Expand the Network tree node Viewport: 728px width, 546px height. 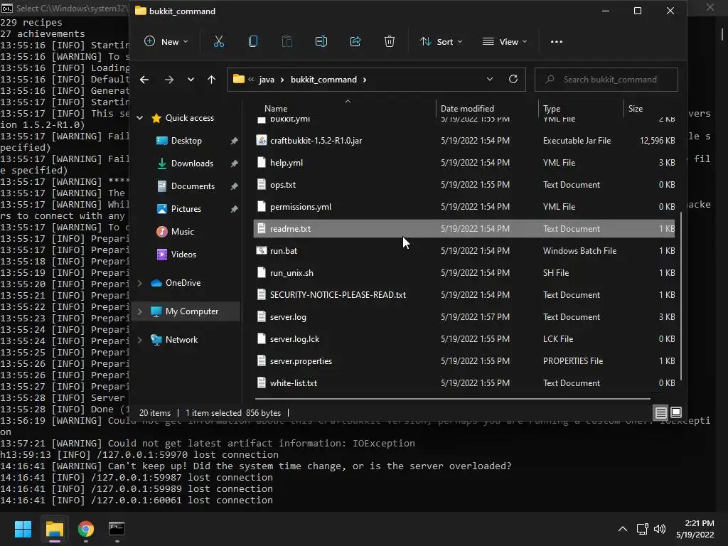[x=140, y=340]
